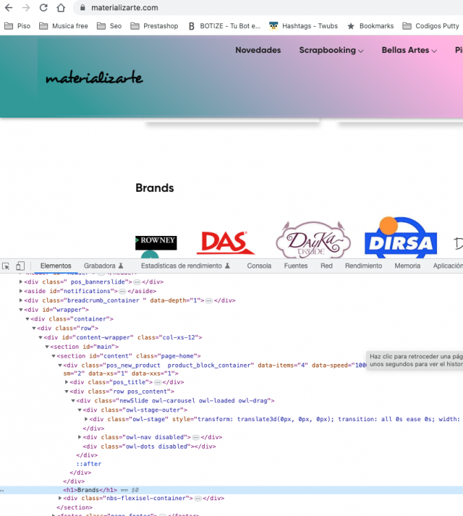463x516 pixels.
Task: Click the DIRSA brand logo
Action: point(400,237)
